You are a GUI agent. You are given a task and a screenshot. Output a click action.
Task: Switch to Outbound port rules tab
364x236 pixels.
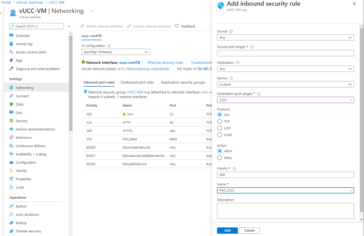pyautogui.click(x=137, y=82)
